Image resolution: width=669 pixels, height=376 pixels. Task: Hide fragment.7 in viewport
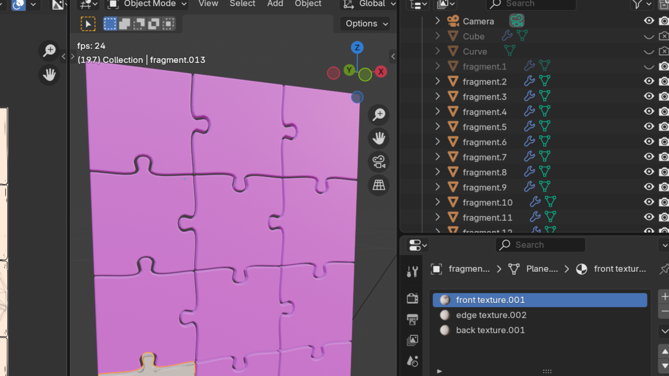(649, 157)
